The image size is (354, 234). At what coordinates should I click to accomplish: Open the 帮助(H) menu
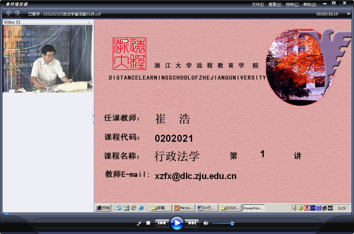pyautogui.click(x=310, y=4)
